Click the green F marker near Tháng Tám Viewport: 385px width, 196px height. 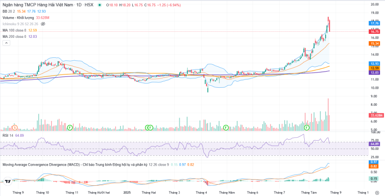(x=307, y=127)
